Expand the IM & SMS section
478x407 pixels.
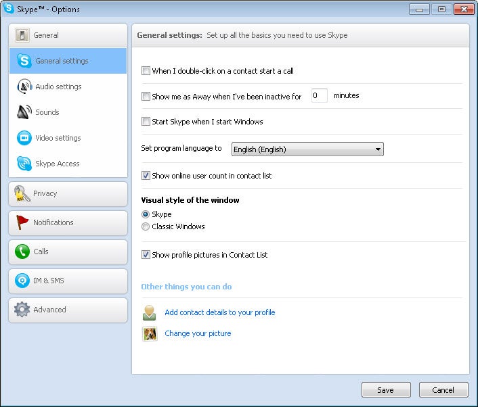(68, 281)
